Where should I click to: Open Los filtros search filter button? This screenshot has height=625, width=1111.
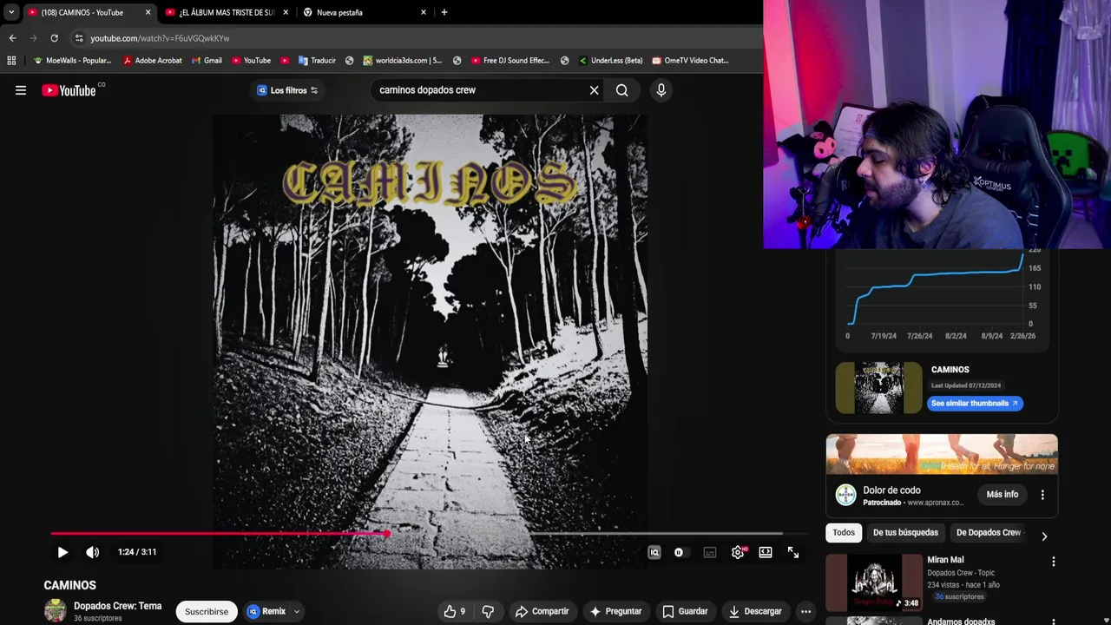287,90
